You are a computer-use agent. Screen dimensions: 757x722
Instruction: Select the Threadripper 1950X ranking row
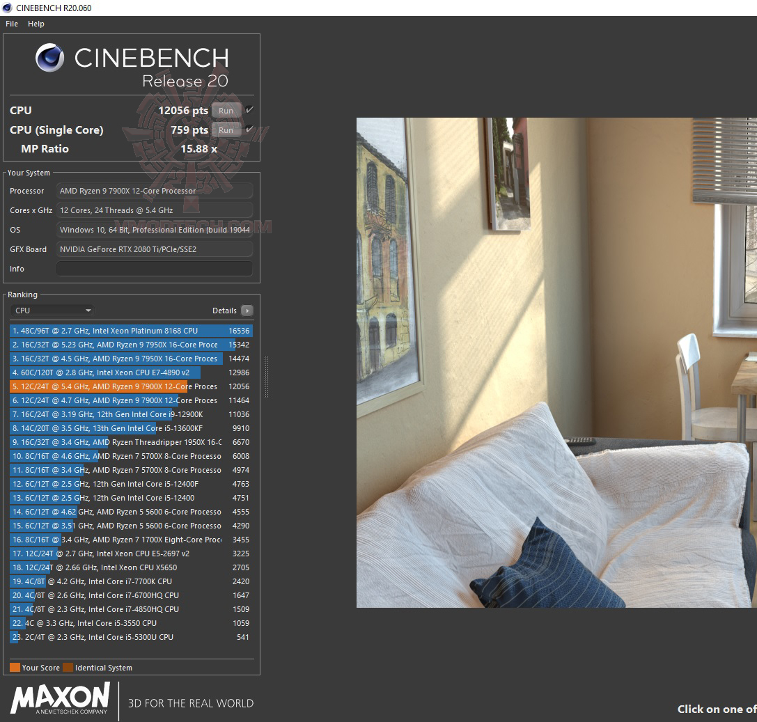point(131,442)
